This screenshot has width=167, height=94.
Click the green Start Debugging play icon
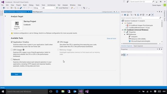57,8
